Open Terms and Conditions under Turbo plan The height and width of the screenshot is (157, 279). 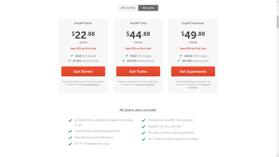145,84
